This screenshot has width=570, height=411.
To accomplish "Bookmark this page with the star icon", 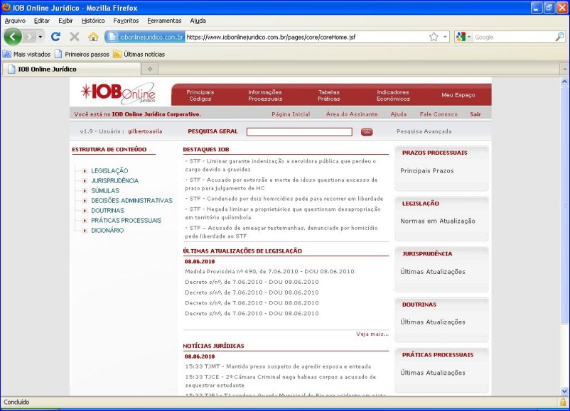I will click(x=434, y=37).
